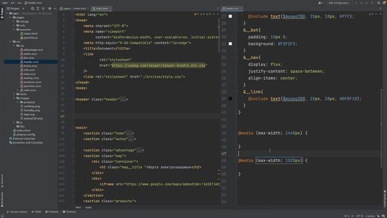Click right editor inspection warnings indicator

pyautogui.click(x=371, y=15)
